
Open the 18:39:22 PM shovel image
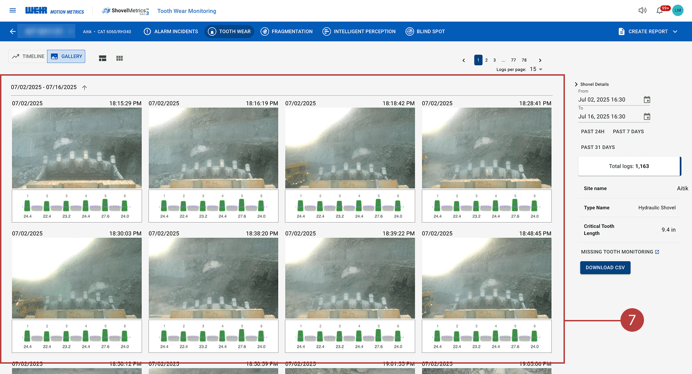(x=350, y=278)
